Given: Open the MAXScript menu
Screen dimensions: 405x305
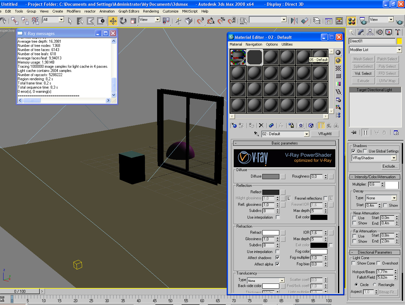Looking at the screenshot, I should pyautogui.click(x=190, y=11).
